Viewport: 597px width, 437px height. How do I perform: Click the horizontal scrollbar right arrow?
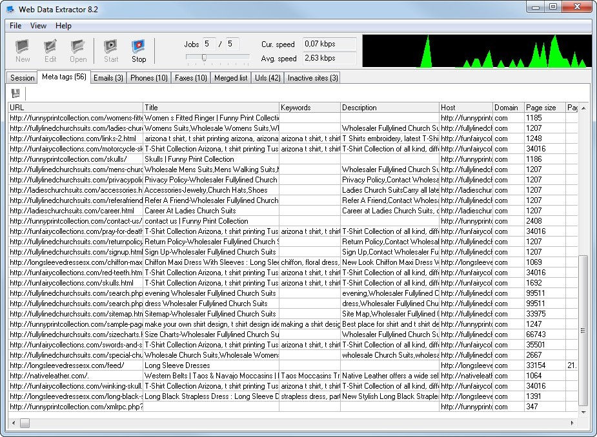click(572, 423)
